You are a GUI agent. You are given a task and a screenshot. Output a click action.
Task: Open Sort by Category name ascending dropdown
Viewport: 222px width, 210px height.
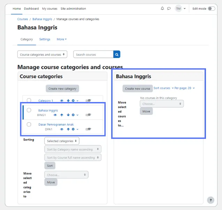pyautogui.click(x=73, y=149)
